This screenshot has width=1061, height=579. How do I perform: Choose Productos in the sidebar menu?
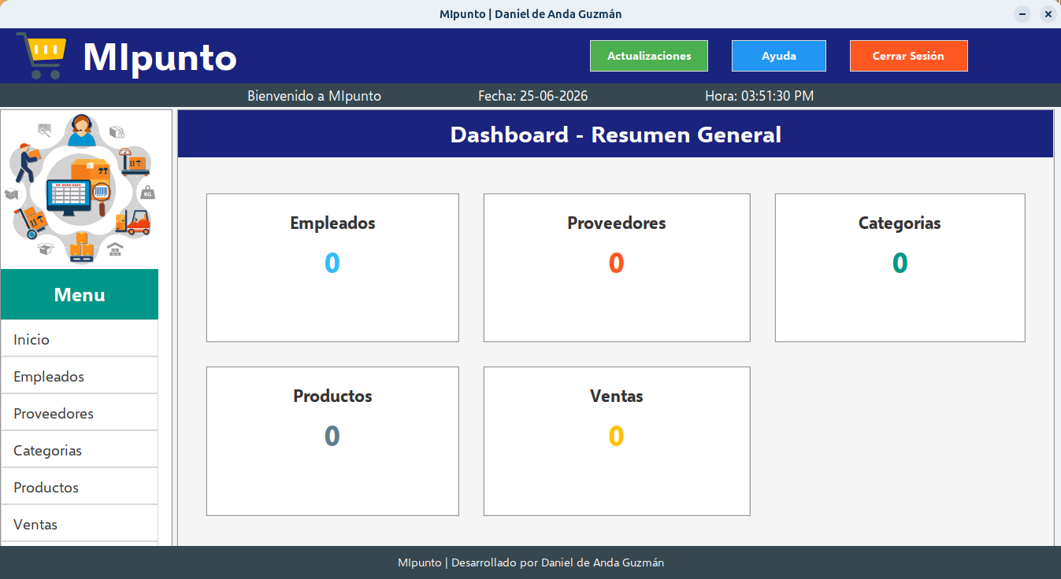click(x=80, y=487)
